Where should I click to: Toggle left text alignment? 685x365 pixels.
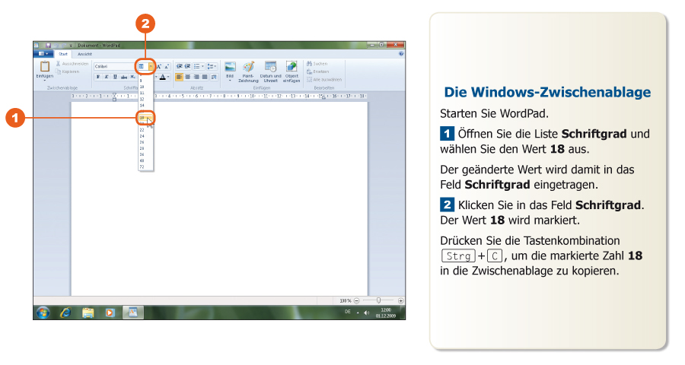coord(180,77)
